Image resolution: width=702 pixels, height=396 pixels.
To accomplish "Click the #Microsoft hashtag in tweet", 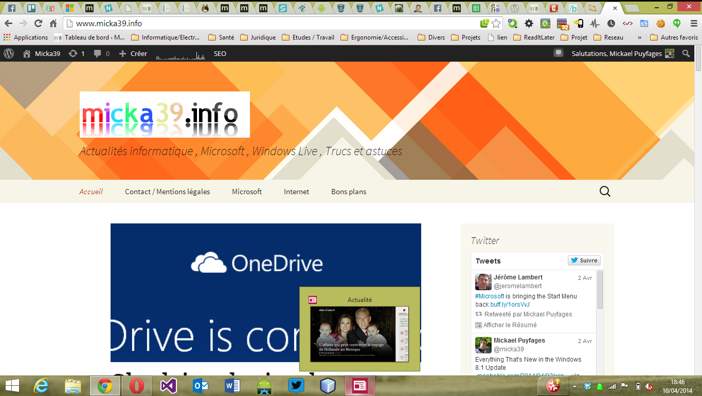I will (490, 296).
